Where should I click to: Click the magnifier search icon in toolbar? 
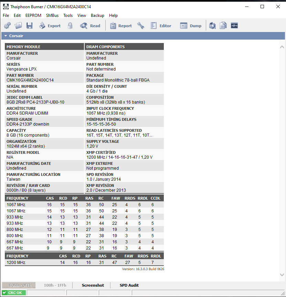coord(212,25)
